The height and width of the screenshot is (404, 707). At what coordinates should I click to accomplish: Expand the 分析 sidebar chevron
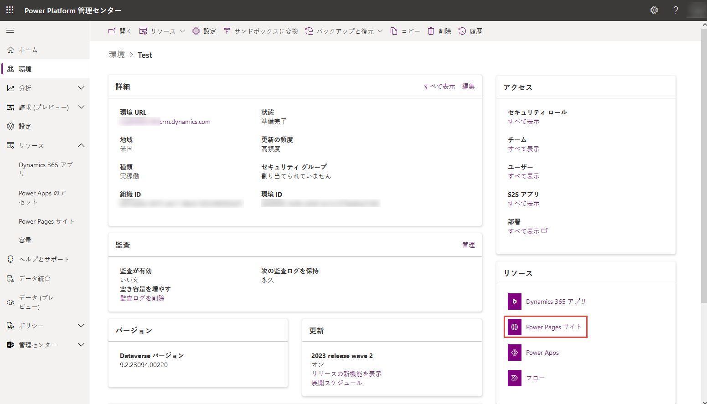pos(81,88)
